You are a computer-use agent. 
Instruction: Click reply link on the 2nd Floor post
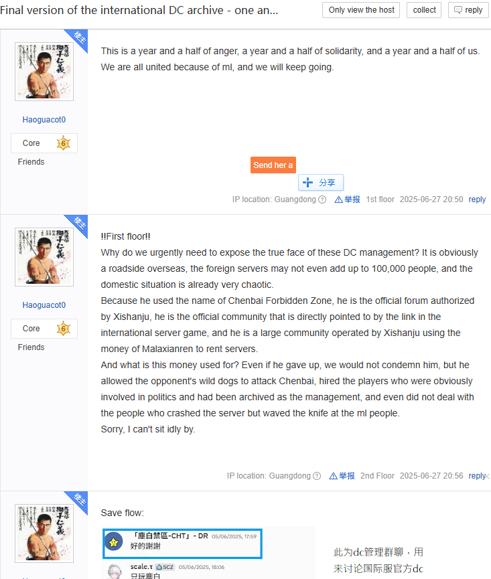476,476
